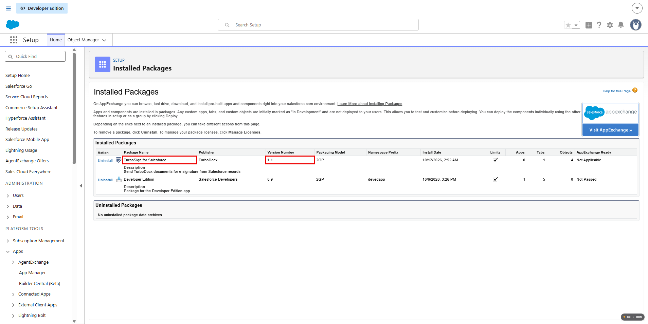The width and height of the screenshot is (648, 324).
Task: Click the sidebar scroll up arrow
Action: pos(74,49)
